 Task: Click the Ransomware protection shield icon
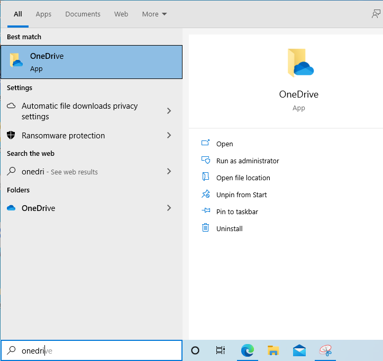(x=11, y=135)
